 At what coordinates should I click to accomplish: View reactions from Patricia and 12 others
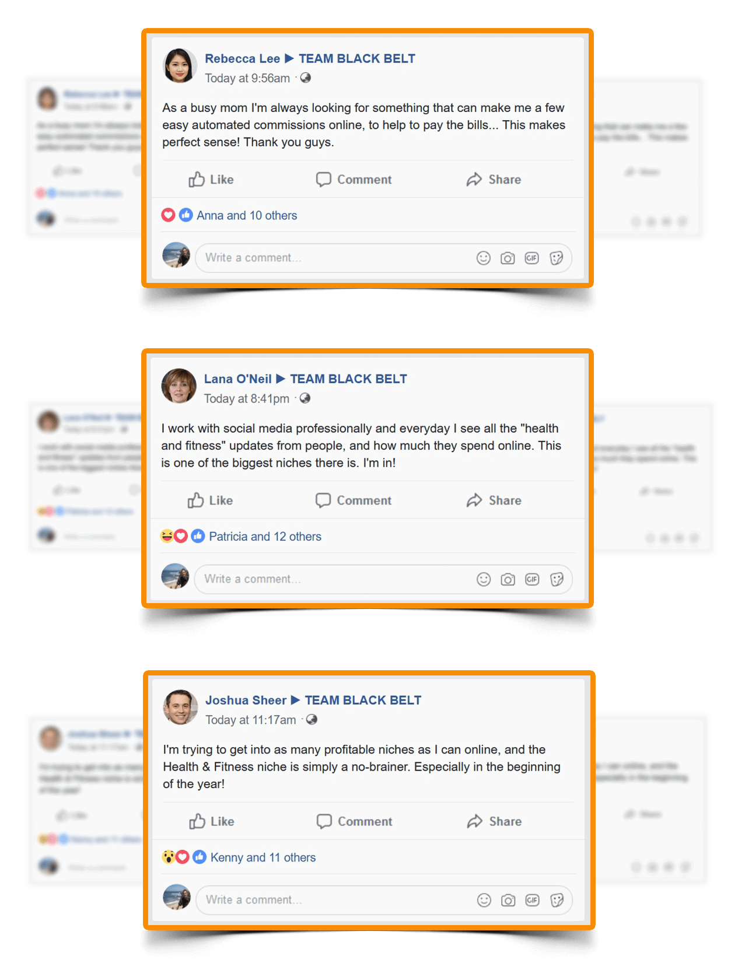(265, 537)
